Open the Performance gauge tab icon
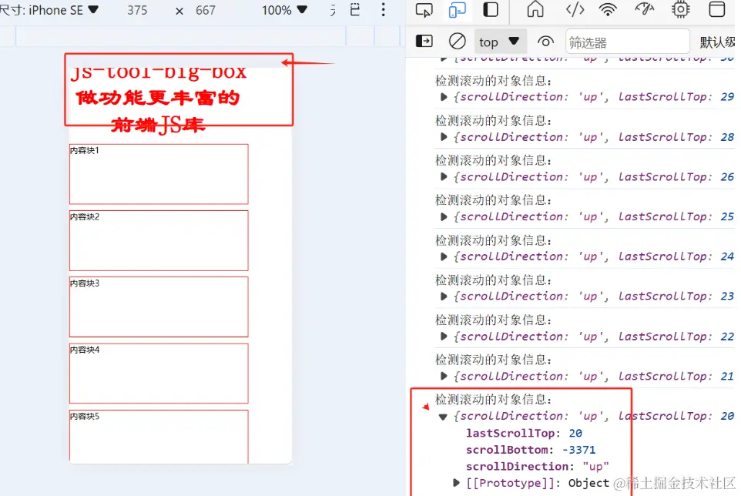 click(x=644, y=9)
